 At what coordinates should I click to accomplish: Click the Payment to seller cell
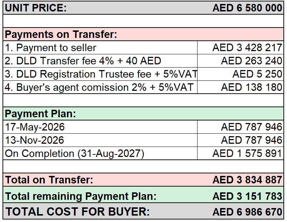coord(100,48)
